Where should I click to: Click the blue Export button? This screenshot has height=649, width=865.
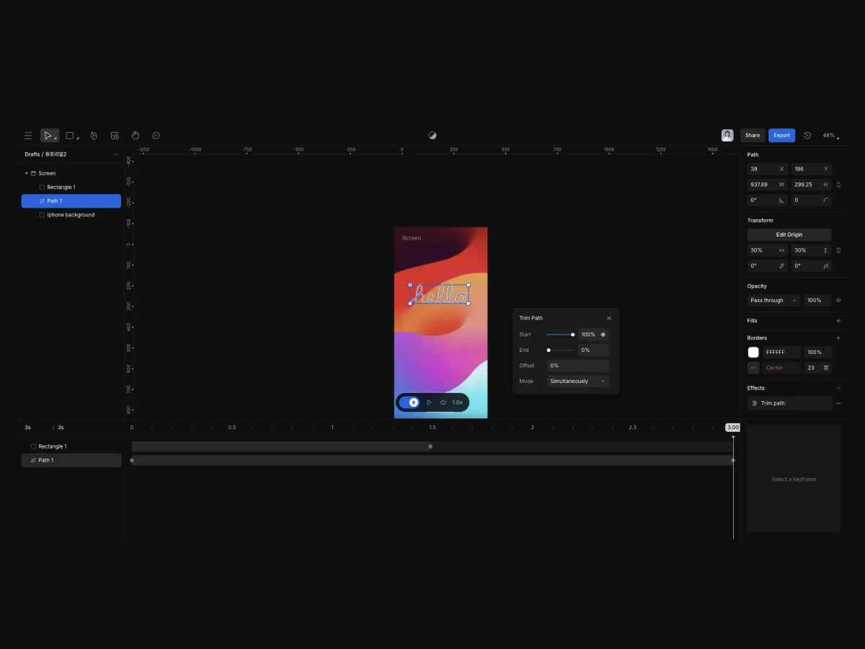(781, 136)
